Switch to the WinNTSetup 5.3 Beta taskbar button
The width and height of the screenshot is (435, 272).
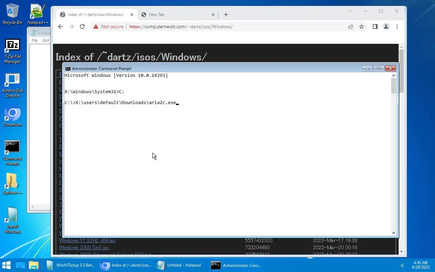pos(71,265)
